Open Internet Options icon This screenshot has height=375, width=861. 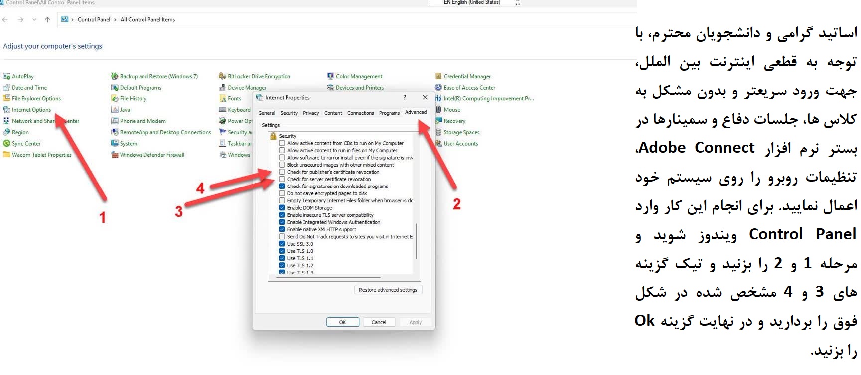(6, 110)
